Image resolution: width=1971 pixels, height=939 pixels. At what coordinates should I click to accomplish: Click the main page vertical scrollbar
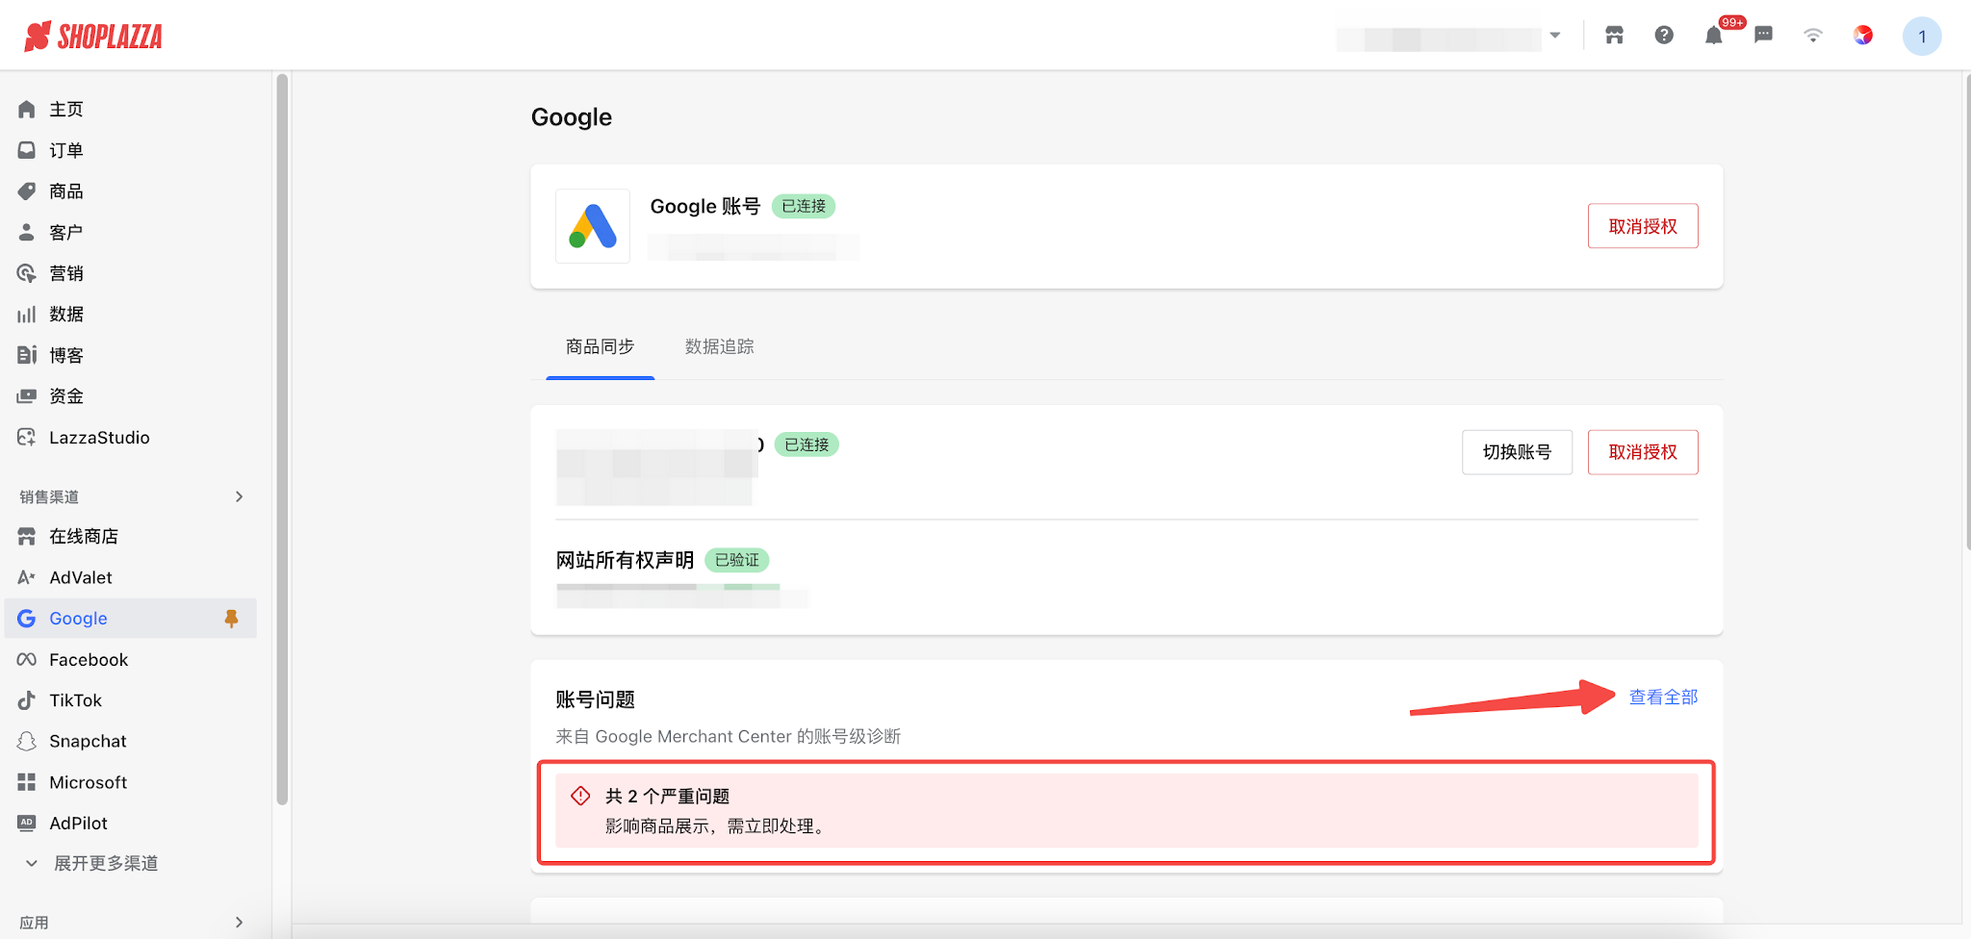coord(1966,310)
